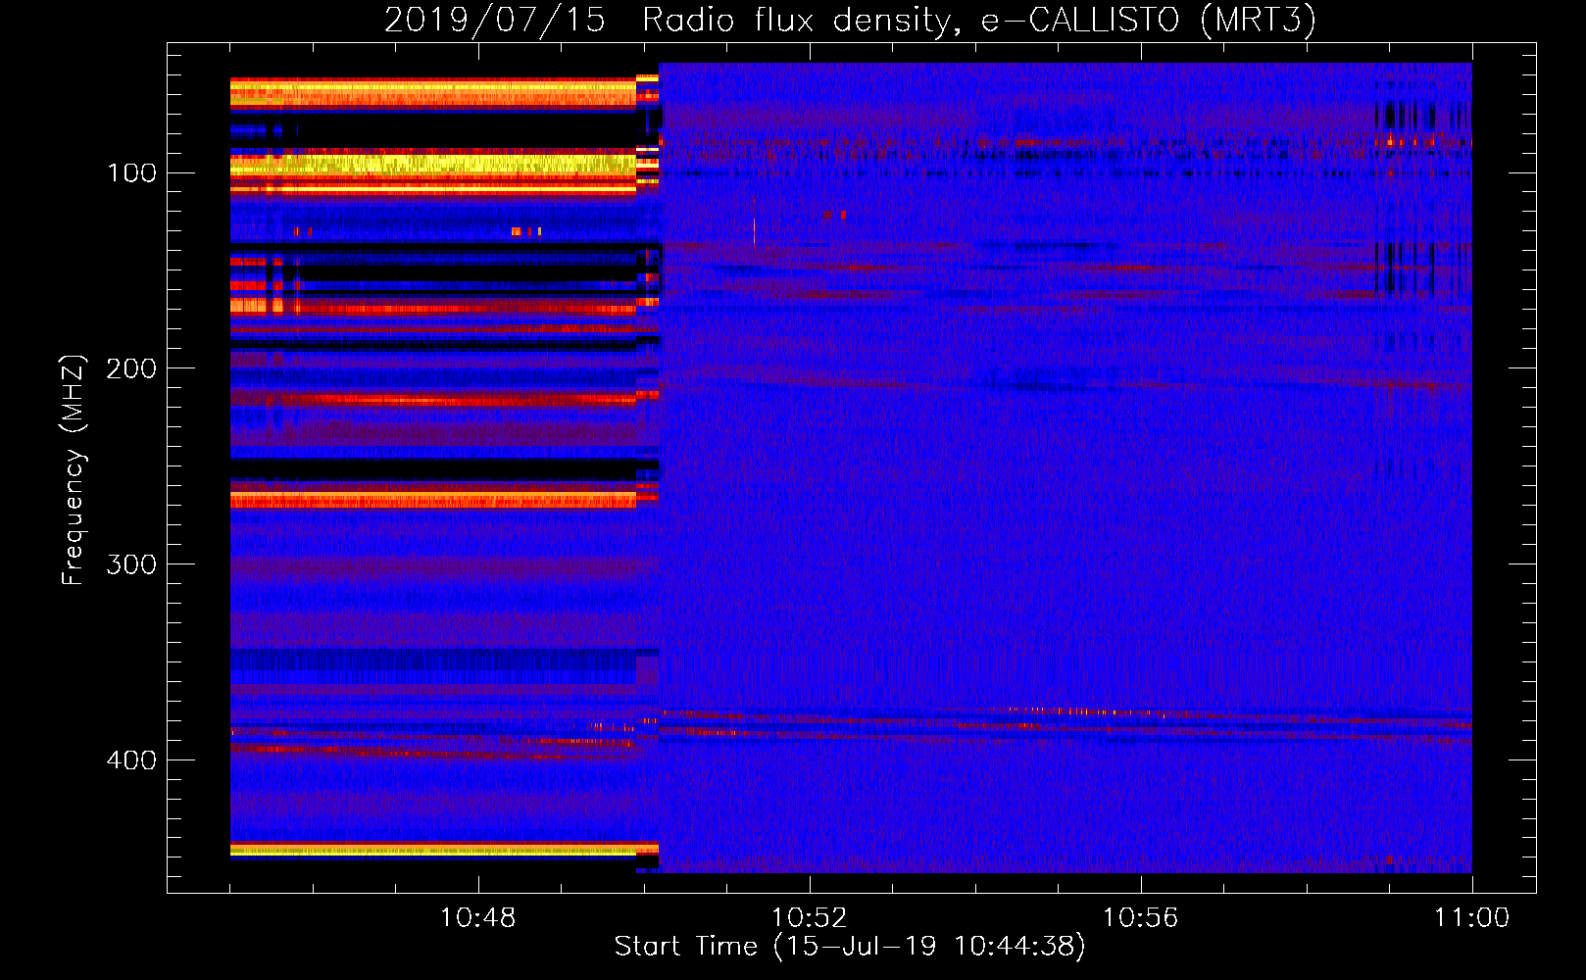The height and width of the screenshot is (980, 1586).
Task: Click the 'Start Time' x-axis label
Action: coord(850,947)
